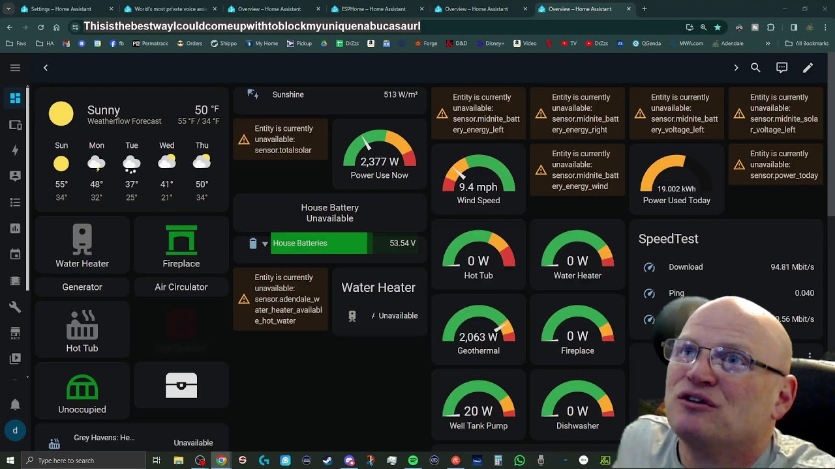Open the Shippo bookmark
Viewport: 835px width, 469px height.
tap(224, 44)
